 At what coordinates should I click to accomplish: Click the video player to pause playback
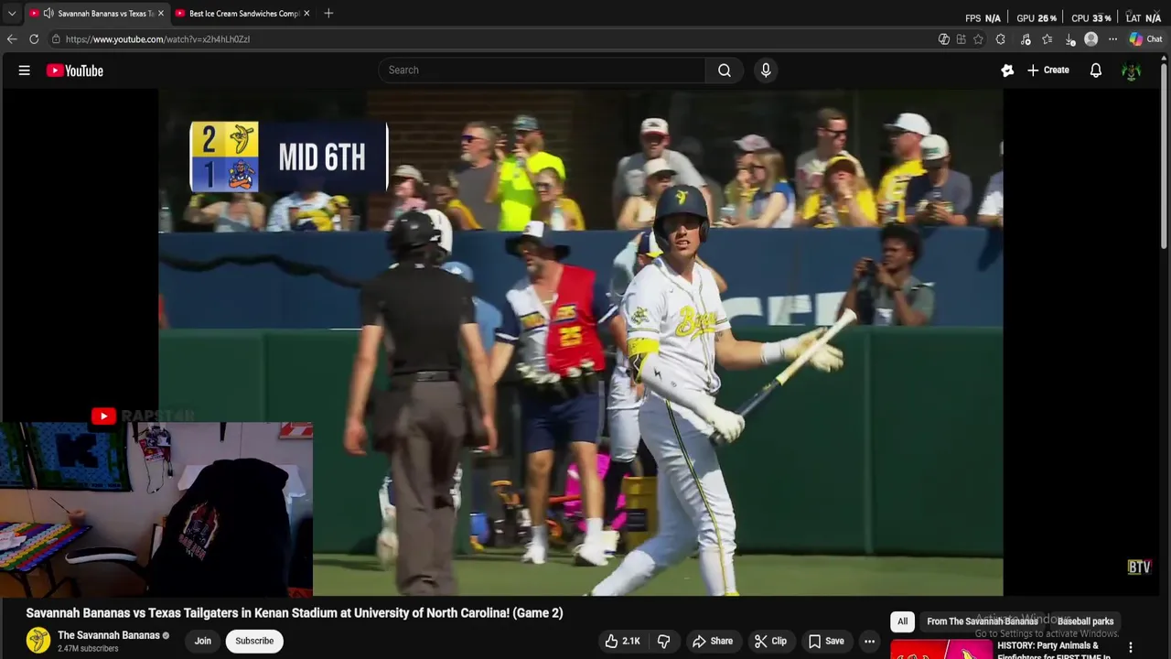tap(581, 342)
